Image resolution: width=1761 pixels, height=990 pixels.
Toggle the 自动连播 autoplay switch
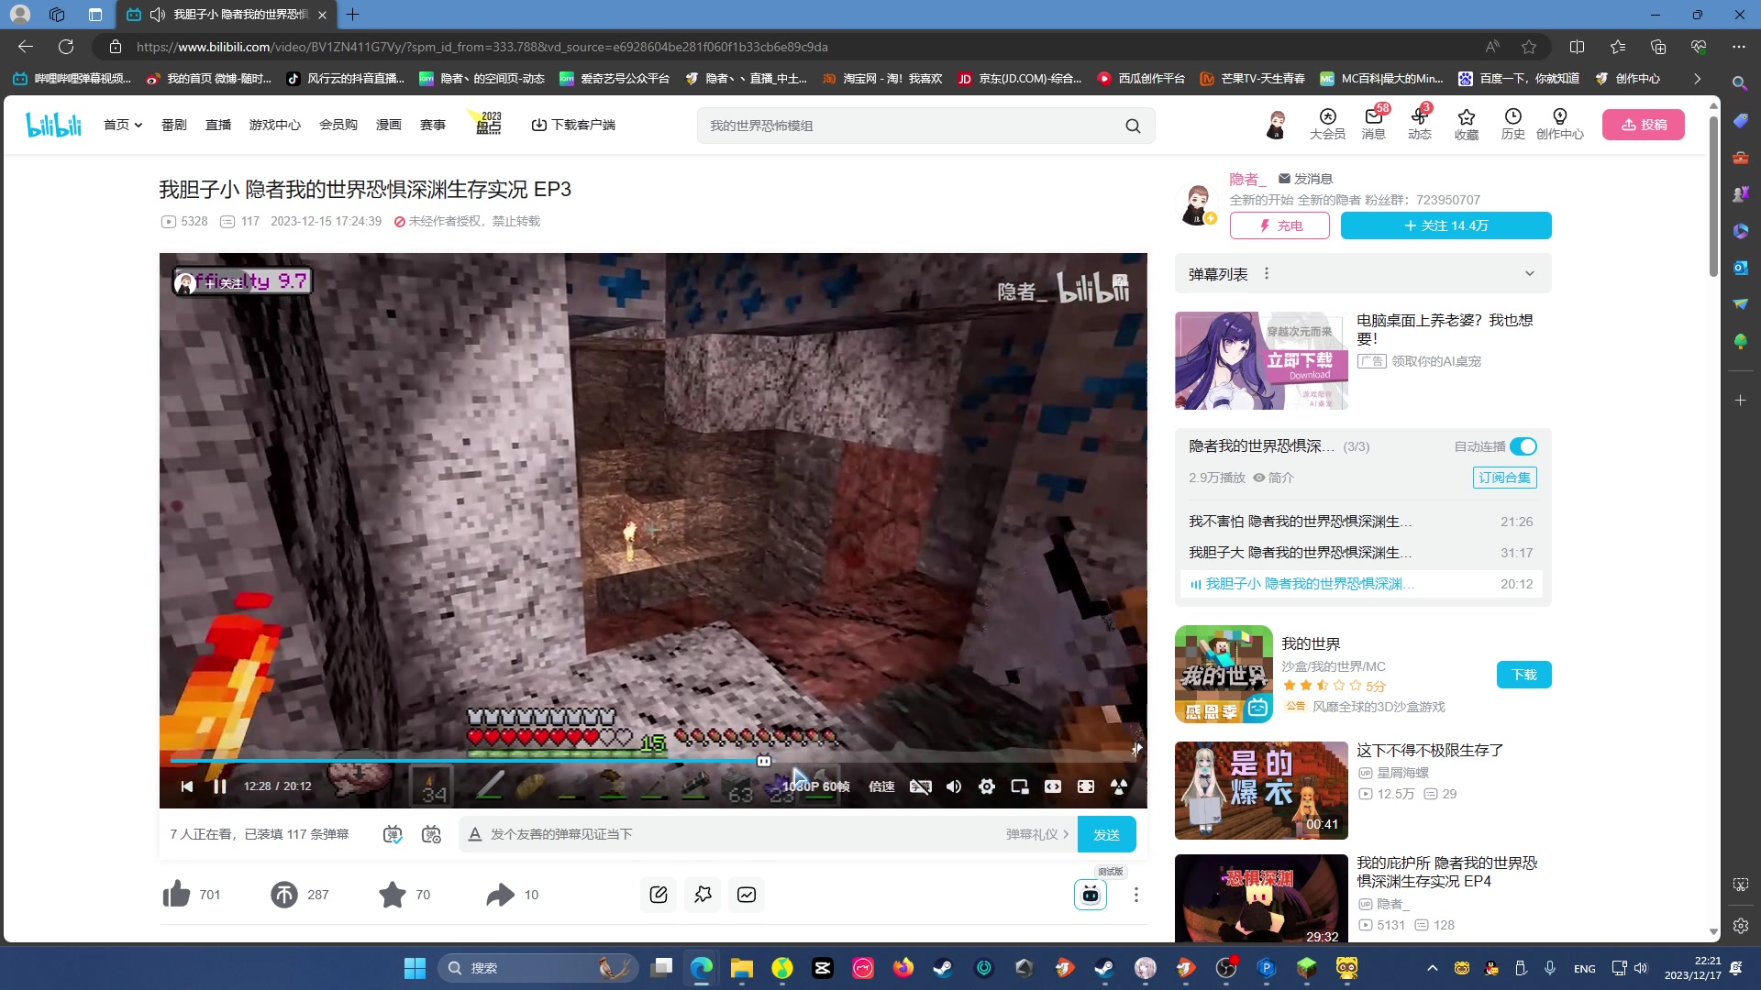[1523, 446]
